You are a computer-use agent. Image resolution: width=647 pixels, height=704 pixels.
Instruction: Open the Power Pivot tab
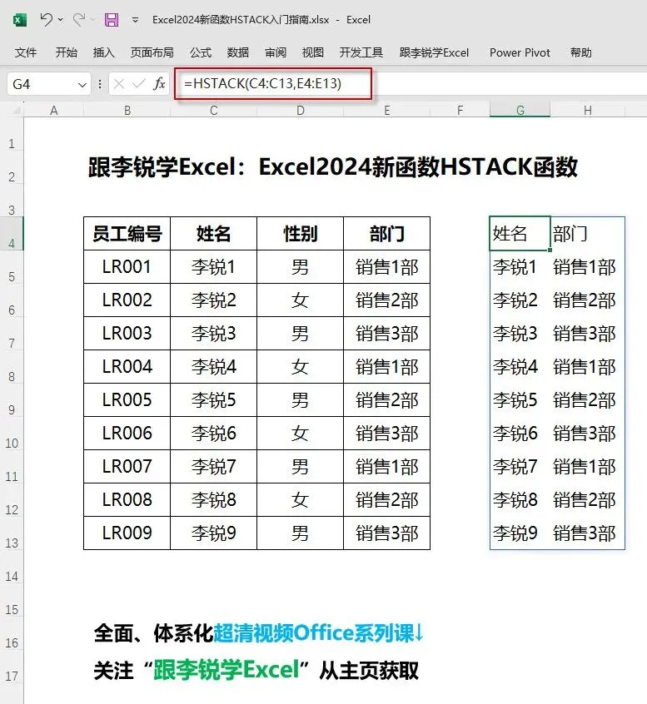point(520,52)
